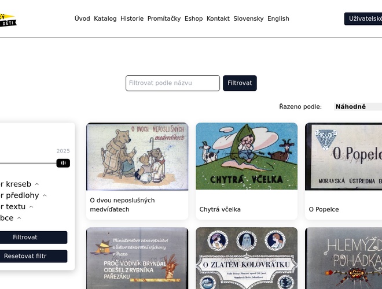Open the Eshop navigation link
This screenshot has height=289, width=382.
click(x=194, y=18)
